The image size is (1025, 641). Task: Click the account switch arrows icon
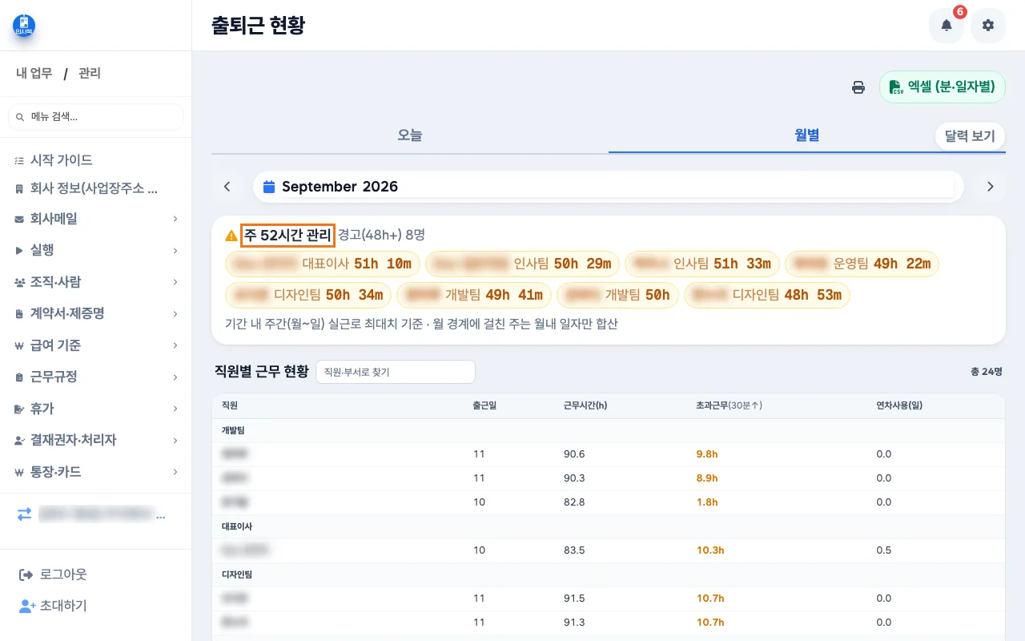click(x=25, y=515)
